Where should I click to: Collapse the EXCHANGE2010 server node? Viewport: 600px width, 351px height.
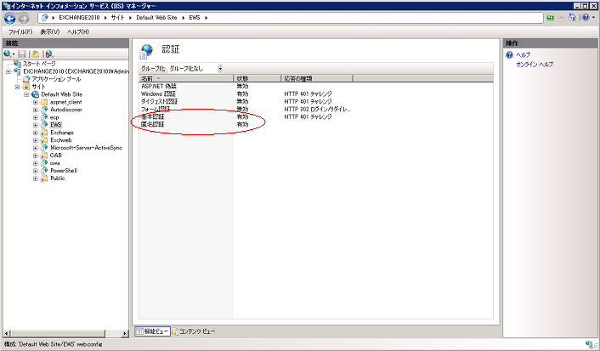pyautogui.click(x=8, y=71)
